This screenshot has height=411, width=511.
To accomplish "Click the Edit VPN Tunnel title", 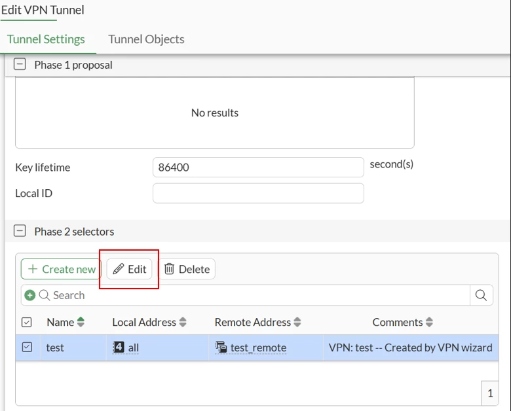I will click(43, 10).
